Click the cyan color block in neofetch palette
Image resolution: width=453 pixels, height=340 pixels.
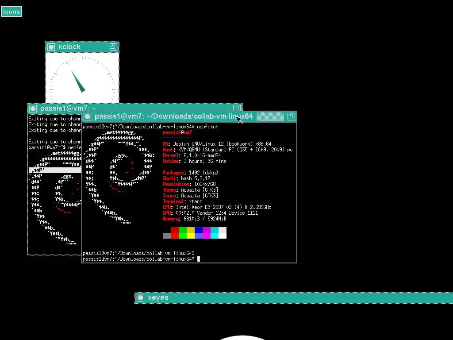coord(215,233)
